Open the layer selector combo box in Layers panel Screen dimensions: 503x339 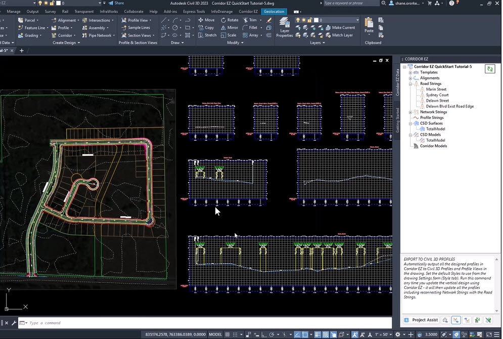[327, 20]
